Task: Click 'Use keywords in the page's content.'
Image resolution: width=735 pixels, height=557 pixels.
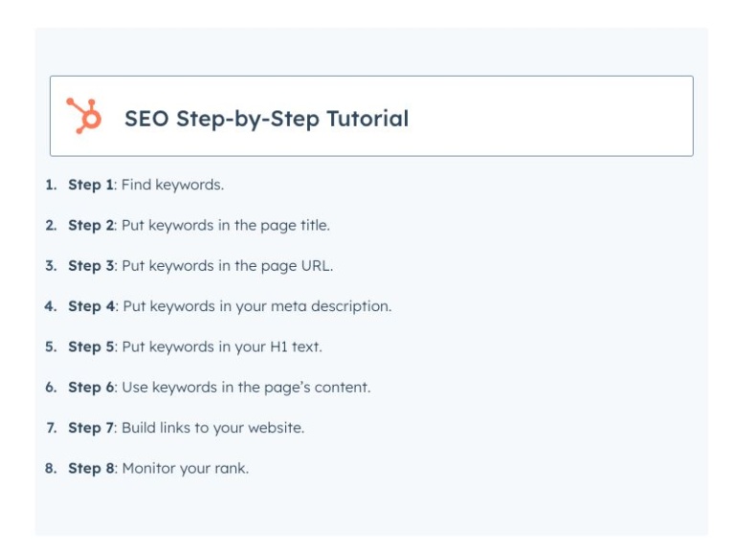Action: pos(246,388)
